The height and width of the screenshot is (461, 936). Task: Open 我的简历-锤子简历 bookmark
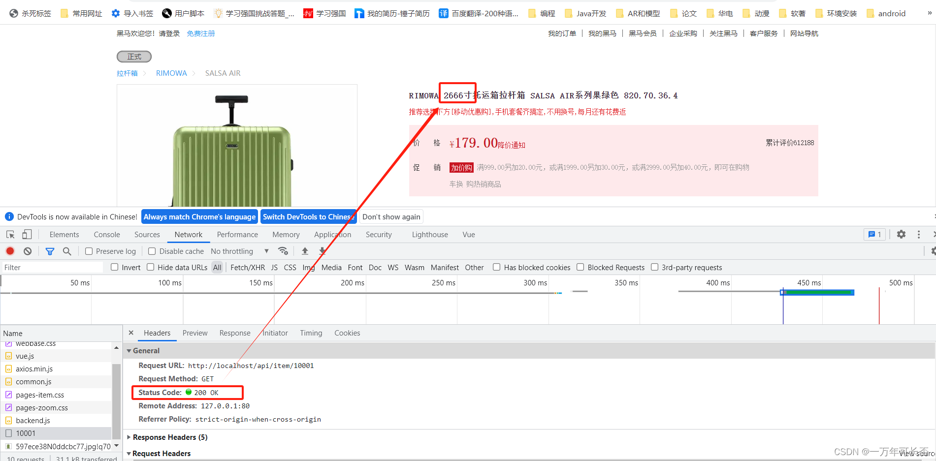tap(392, 13)
